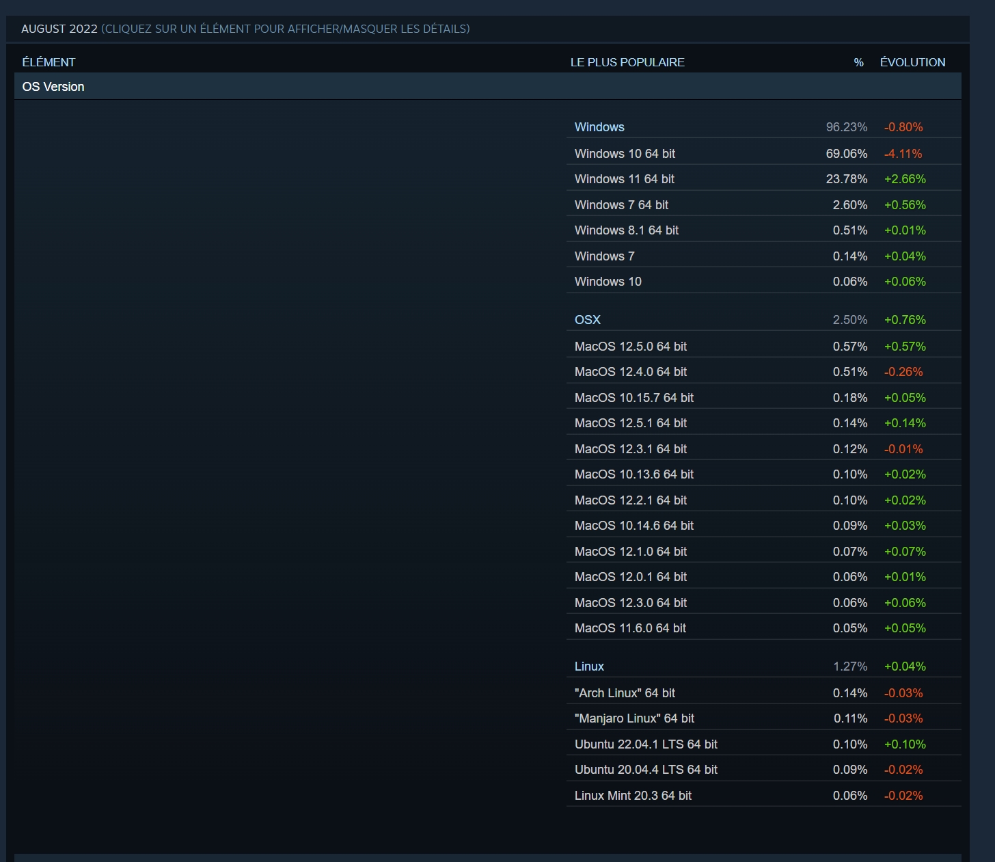Click the +0.56% value for Windows 7 64 bit
995x862 pixels.
pos(905,205)
